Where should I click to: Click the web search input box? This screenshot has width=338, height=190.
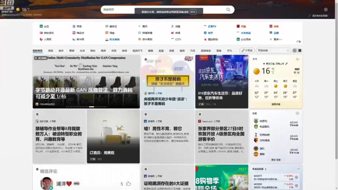click(167, 10)
